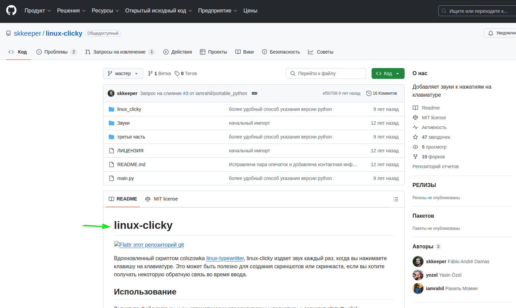
Task: Expand the Продукт navigation menu
Action: (x=37, y=11)
